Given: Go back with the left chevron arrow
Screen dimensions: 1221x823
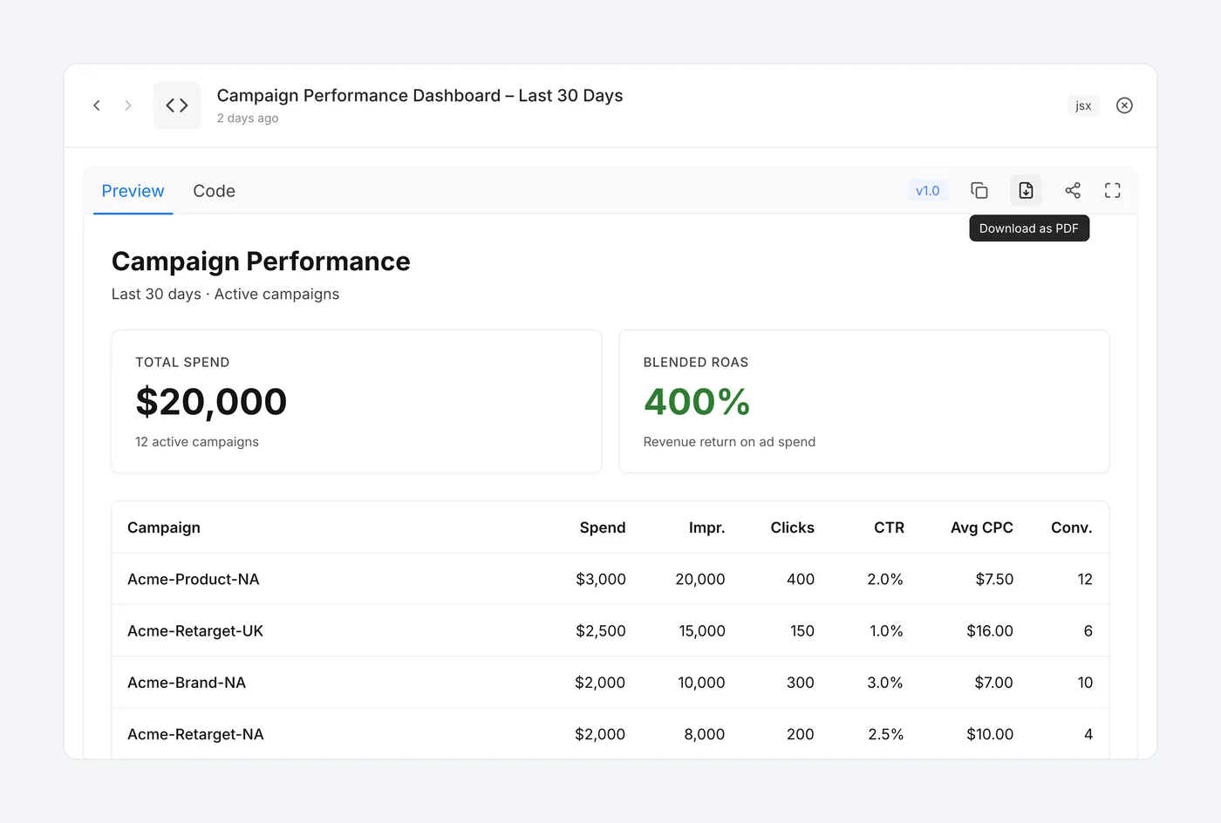Looking at the screenshot, I should [97, 105].
